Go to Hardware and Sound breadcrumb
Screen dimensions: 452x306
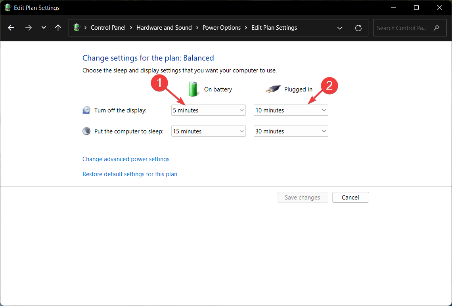tap(164, 28)
